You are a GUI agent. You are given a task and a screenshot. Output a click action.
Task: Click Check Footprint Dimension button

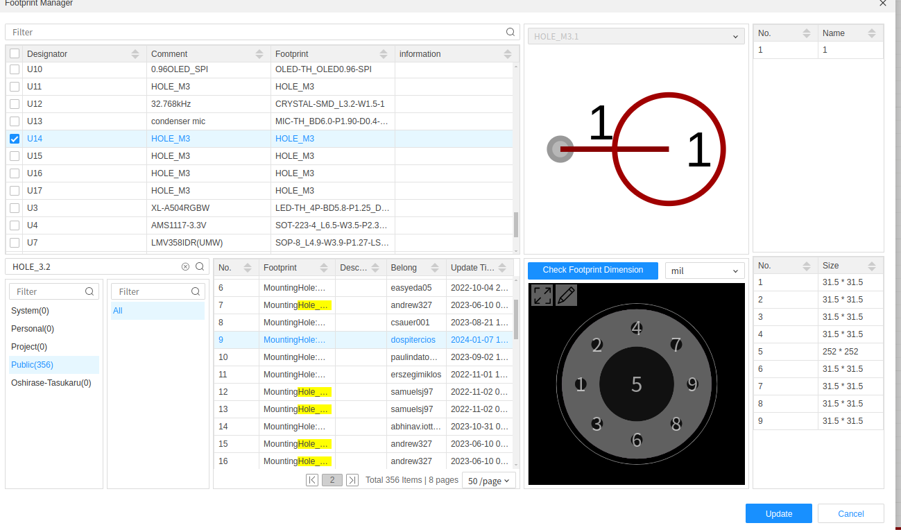pyautogui.click(x=593, y=270)
